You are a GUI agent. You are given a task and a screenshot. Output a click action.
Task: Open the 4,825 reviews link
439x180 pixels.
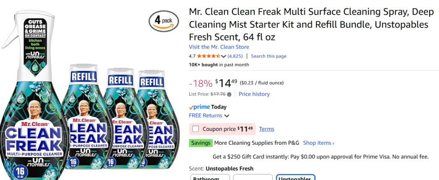coord(235,56)
